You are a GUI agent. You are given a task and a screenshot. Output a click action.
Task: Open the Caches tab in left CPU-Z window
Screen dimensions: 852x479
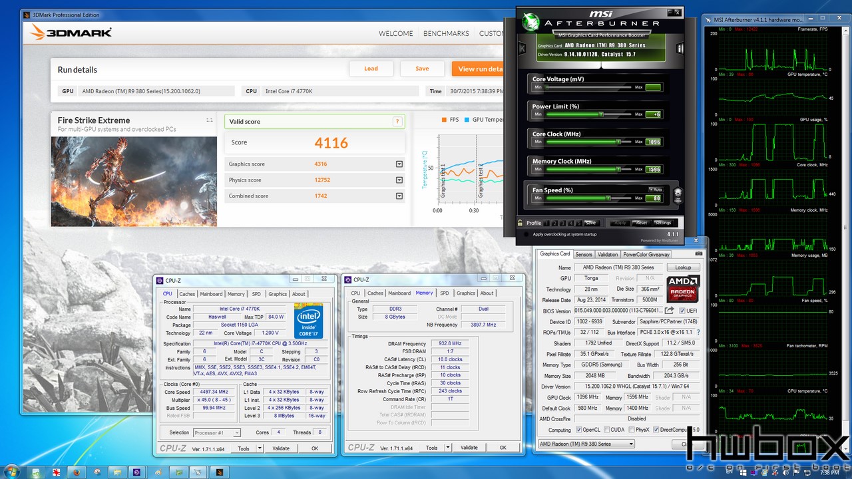pyautogui.click(x=187, y=294)
